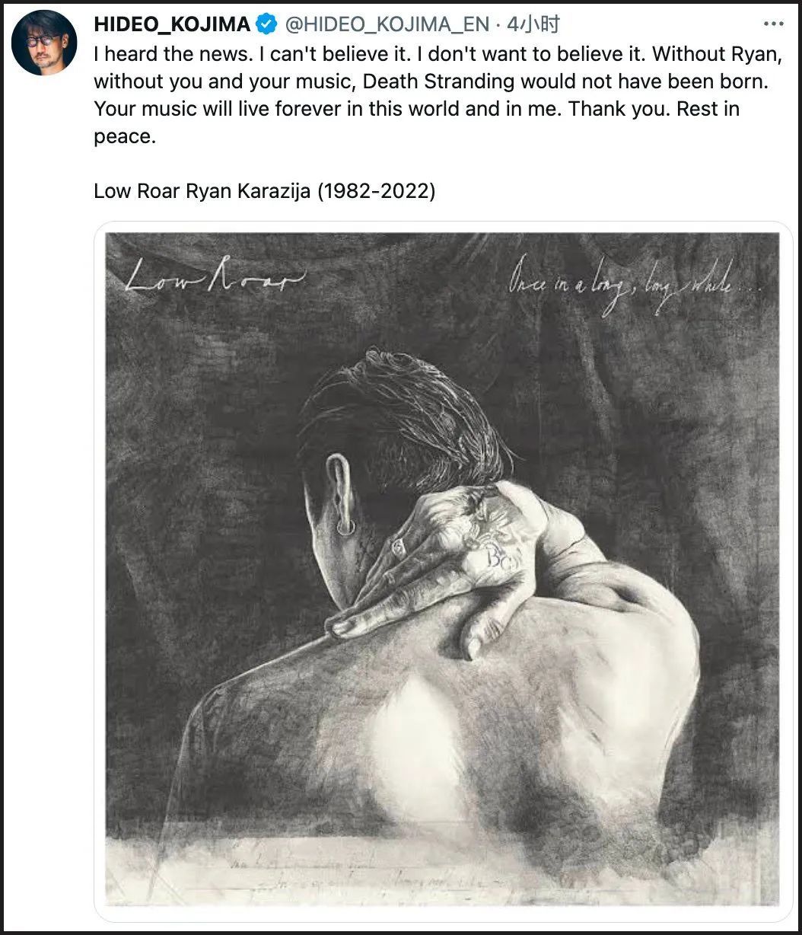Click the 'Low Roar Ryan Karazija (1982-2022)' line
802x935 pixels.
[264, 190]
